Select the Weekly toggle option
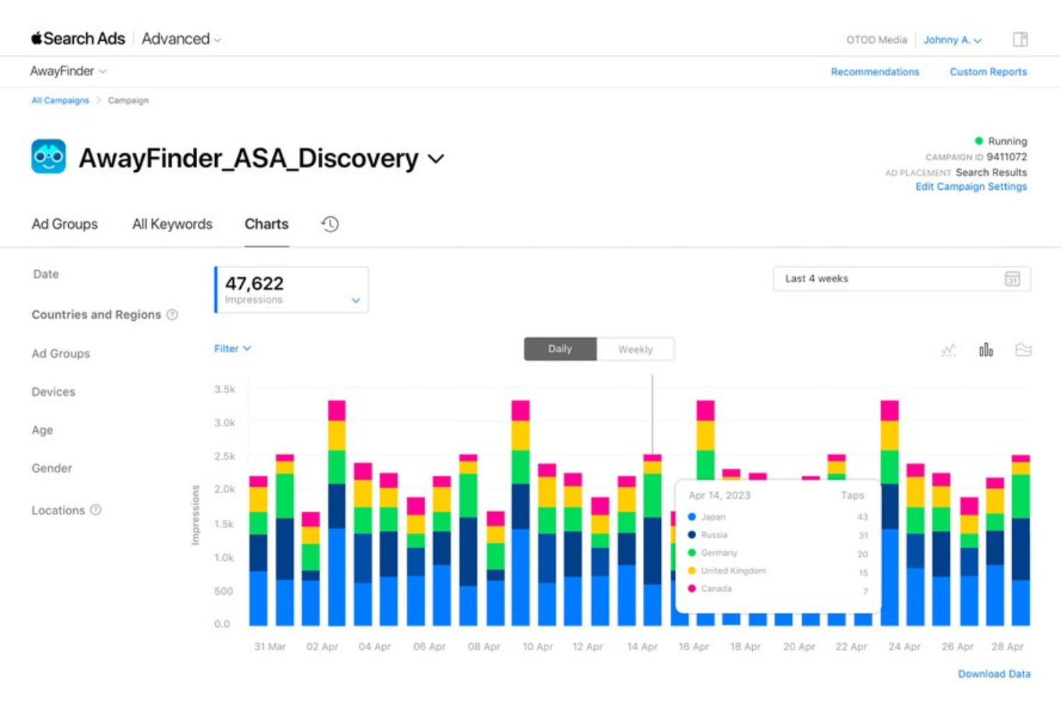This screenshot has width=1061, height=707. [635, 349]
